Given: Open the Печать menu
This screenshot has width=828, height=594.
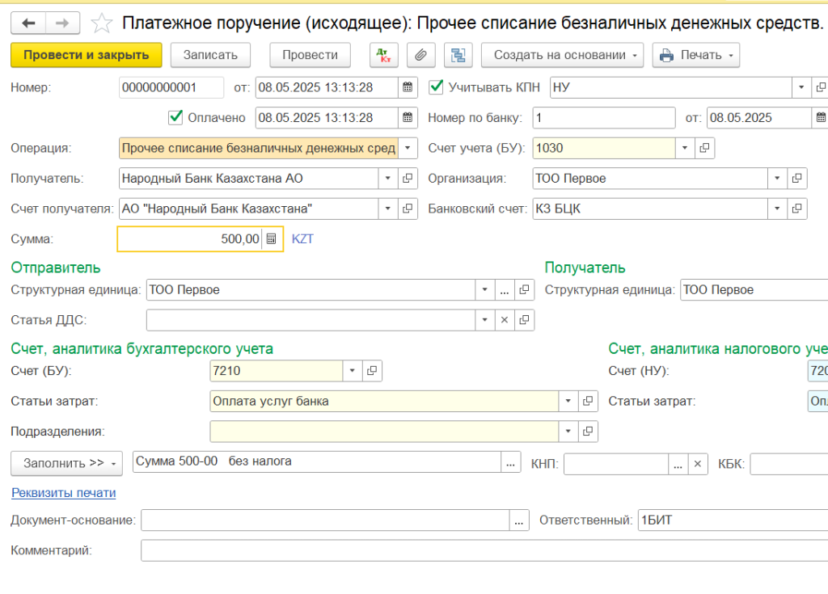Looking at the screenshot, I should [x=695, y=55].
